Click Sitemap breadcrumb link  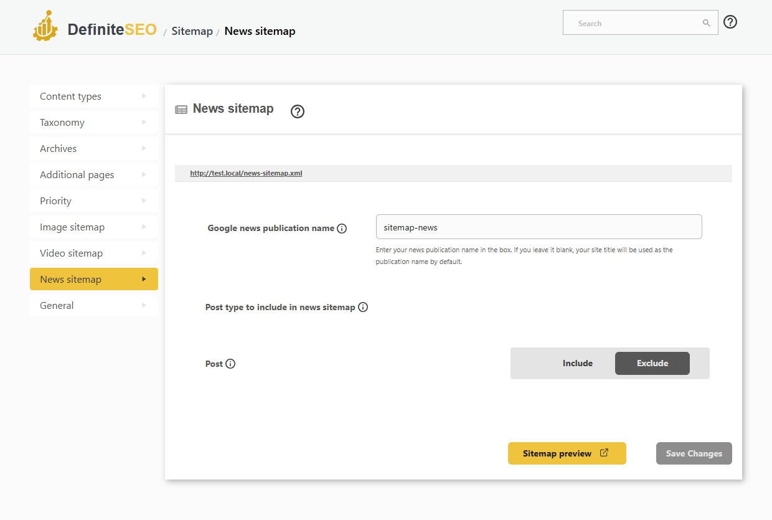click(192, 31)
